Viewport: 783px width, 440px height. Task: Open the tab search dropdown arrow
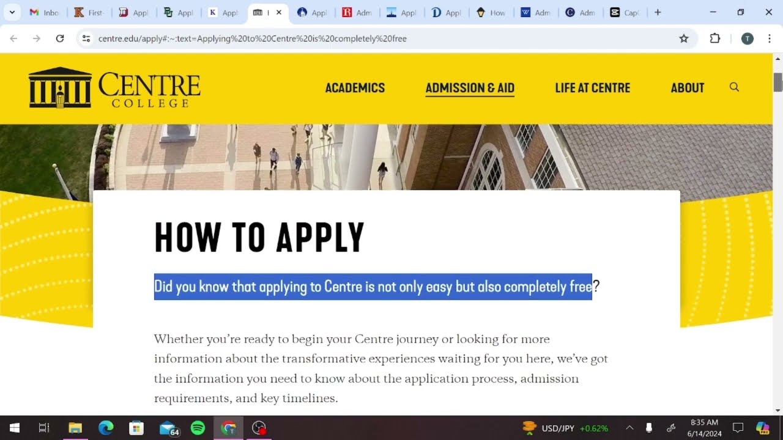click(x=12, y=12)
